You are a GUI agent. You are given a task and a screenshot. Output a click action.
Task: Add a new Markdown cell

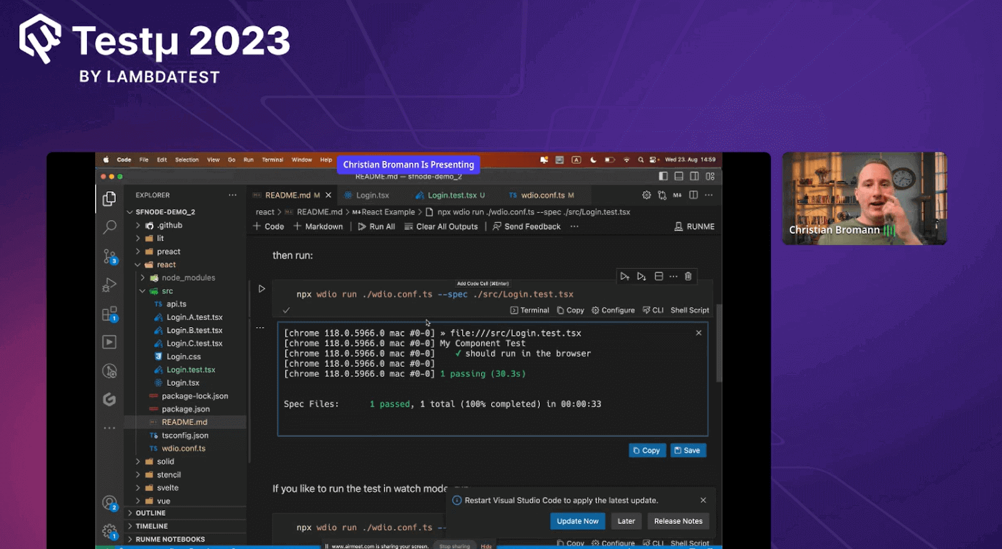click(318, 226)
